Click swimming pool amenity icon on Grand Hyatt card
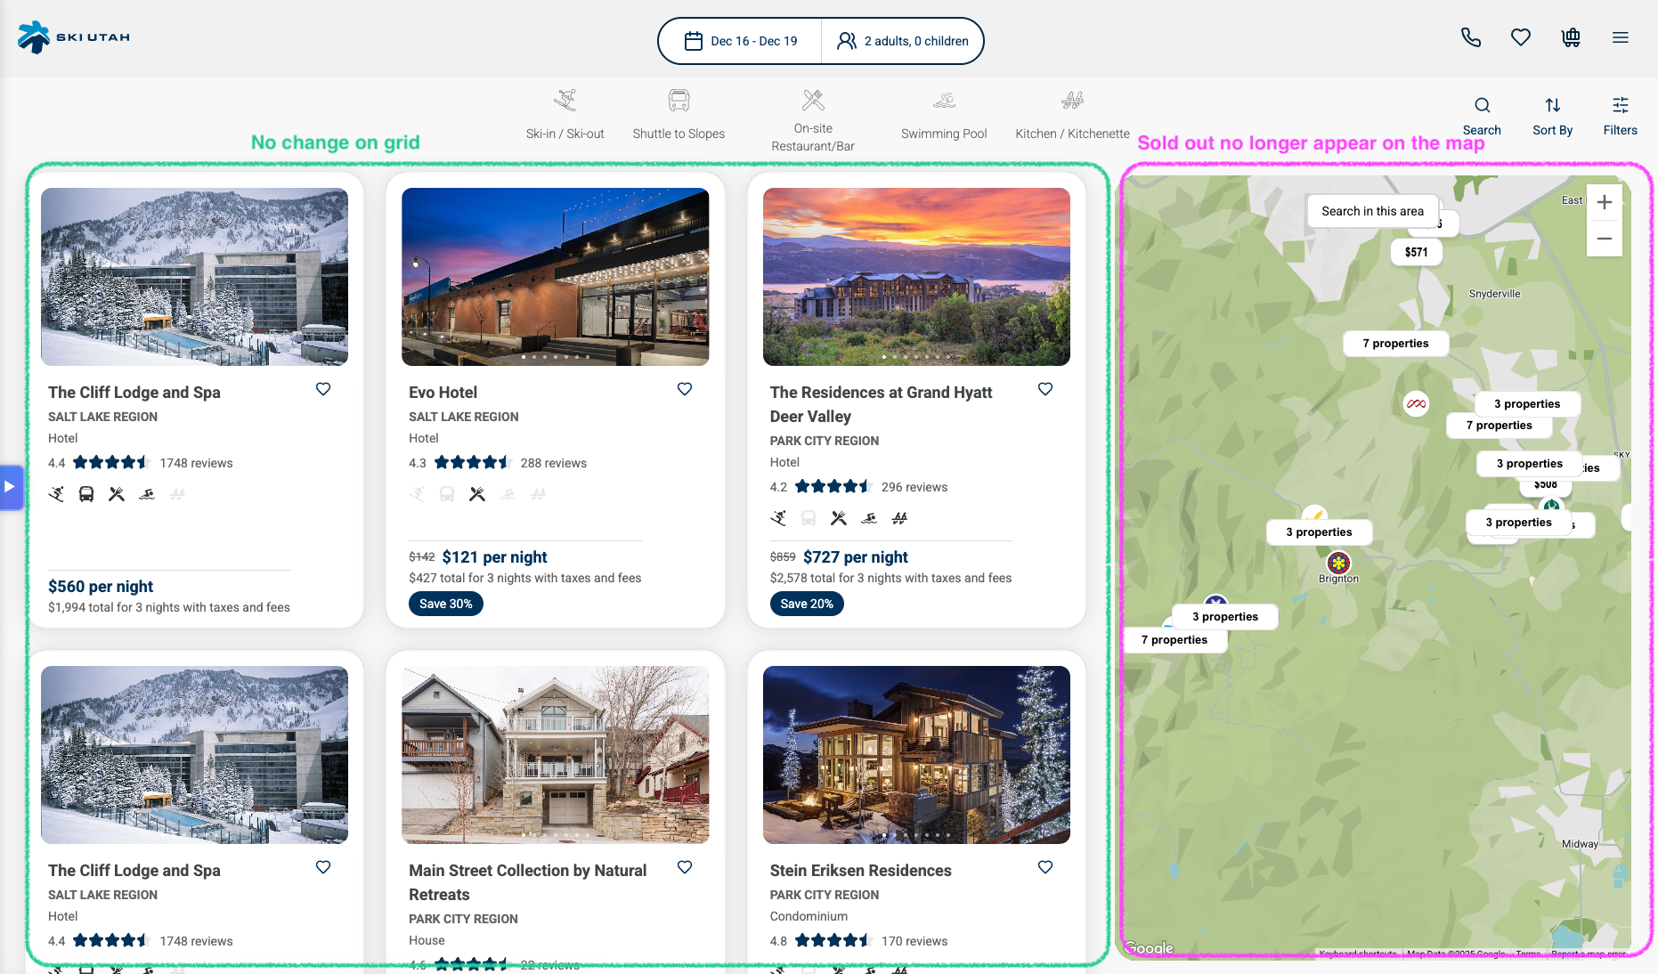Viewport: 1658px width, 974px height. (869, 518)
